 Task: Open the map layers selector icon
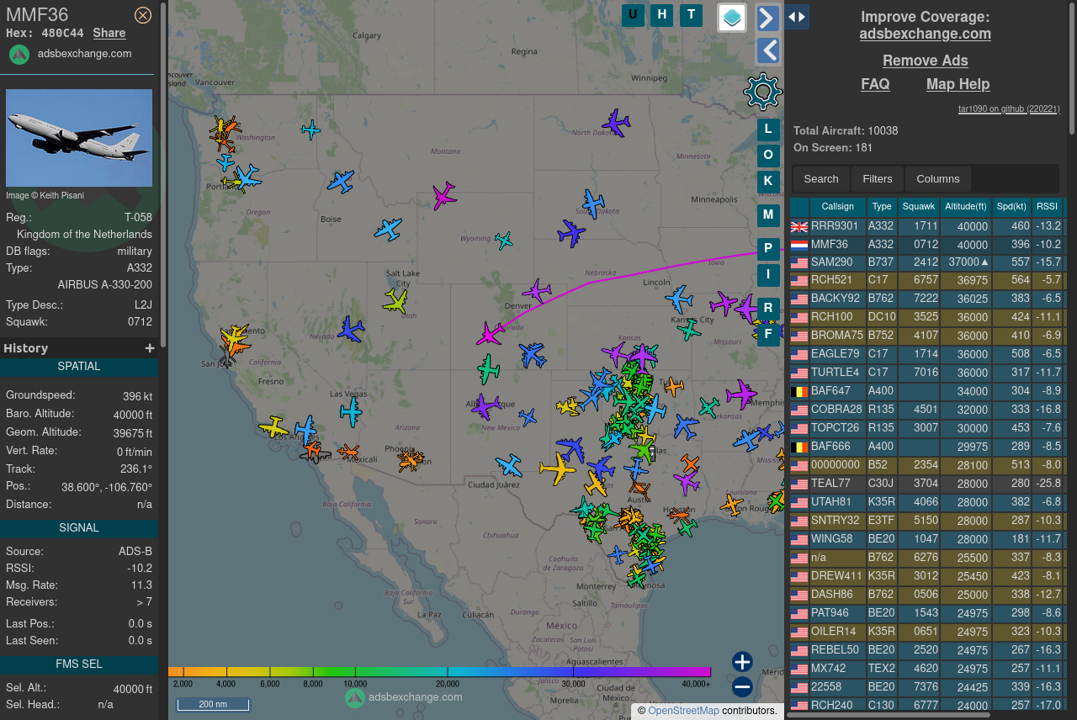tap(732, 17)
